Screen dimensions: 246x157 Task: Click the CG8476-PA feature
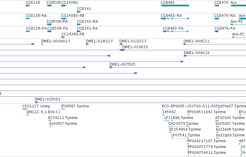(x=216, y=31)
